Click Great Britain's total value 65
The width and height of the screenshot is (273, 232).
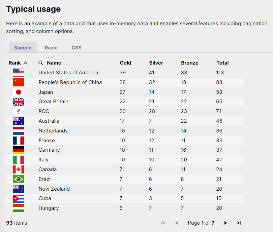click(x=219, y=102)
